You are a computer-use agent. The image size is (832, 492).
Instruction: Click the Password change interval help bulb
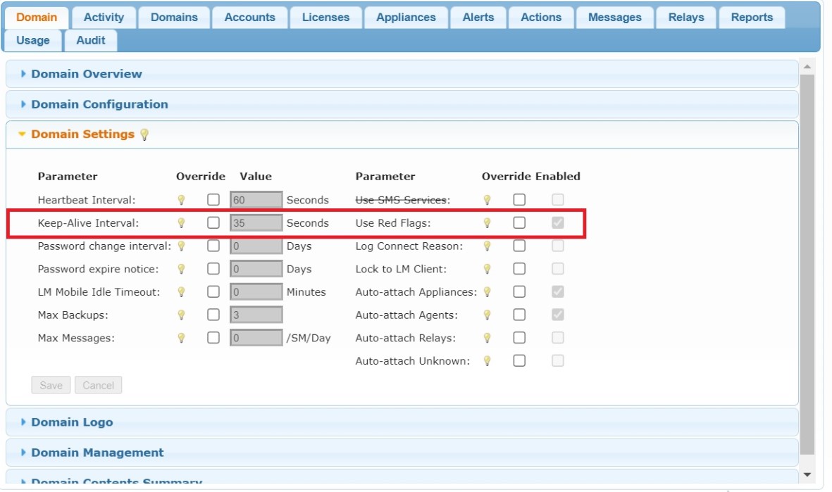pyautogui.click(x=182, y=246)
